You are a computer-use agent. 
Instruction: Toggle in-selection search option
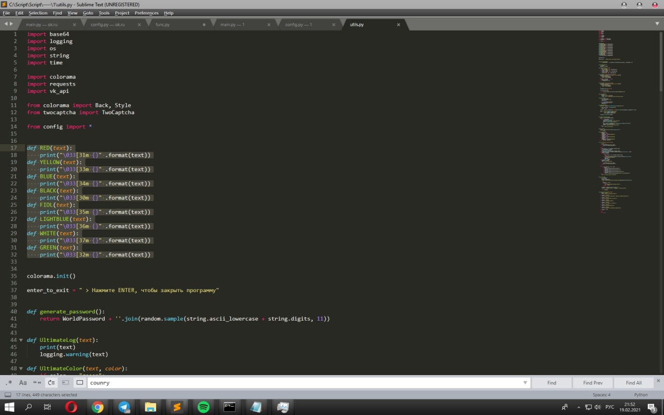[x=65, y=383]
